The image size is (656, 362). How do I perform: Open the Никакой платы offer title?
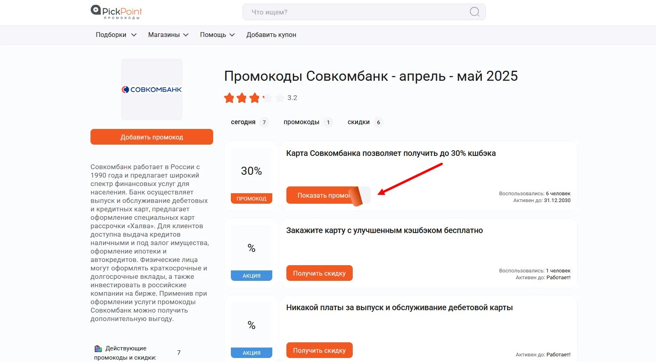(399, 307)
